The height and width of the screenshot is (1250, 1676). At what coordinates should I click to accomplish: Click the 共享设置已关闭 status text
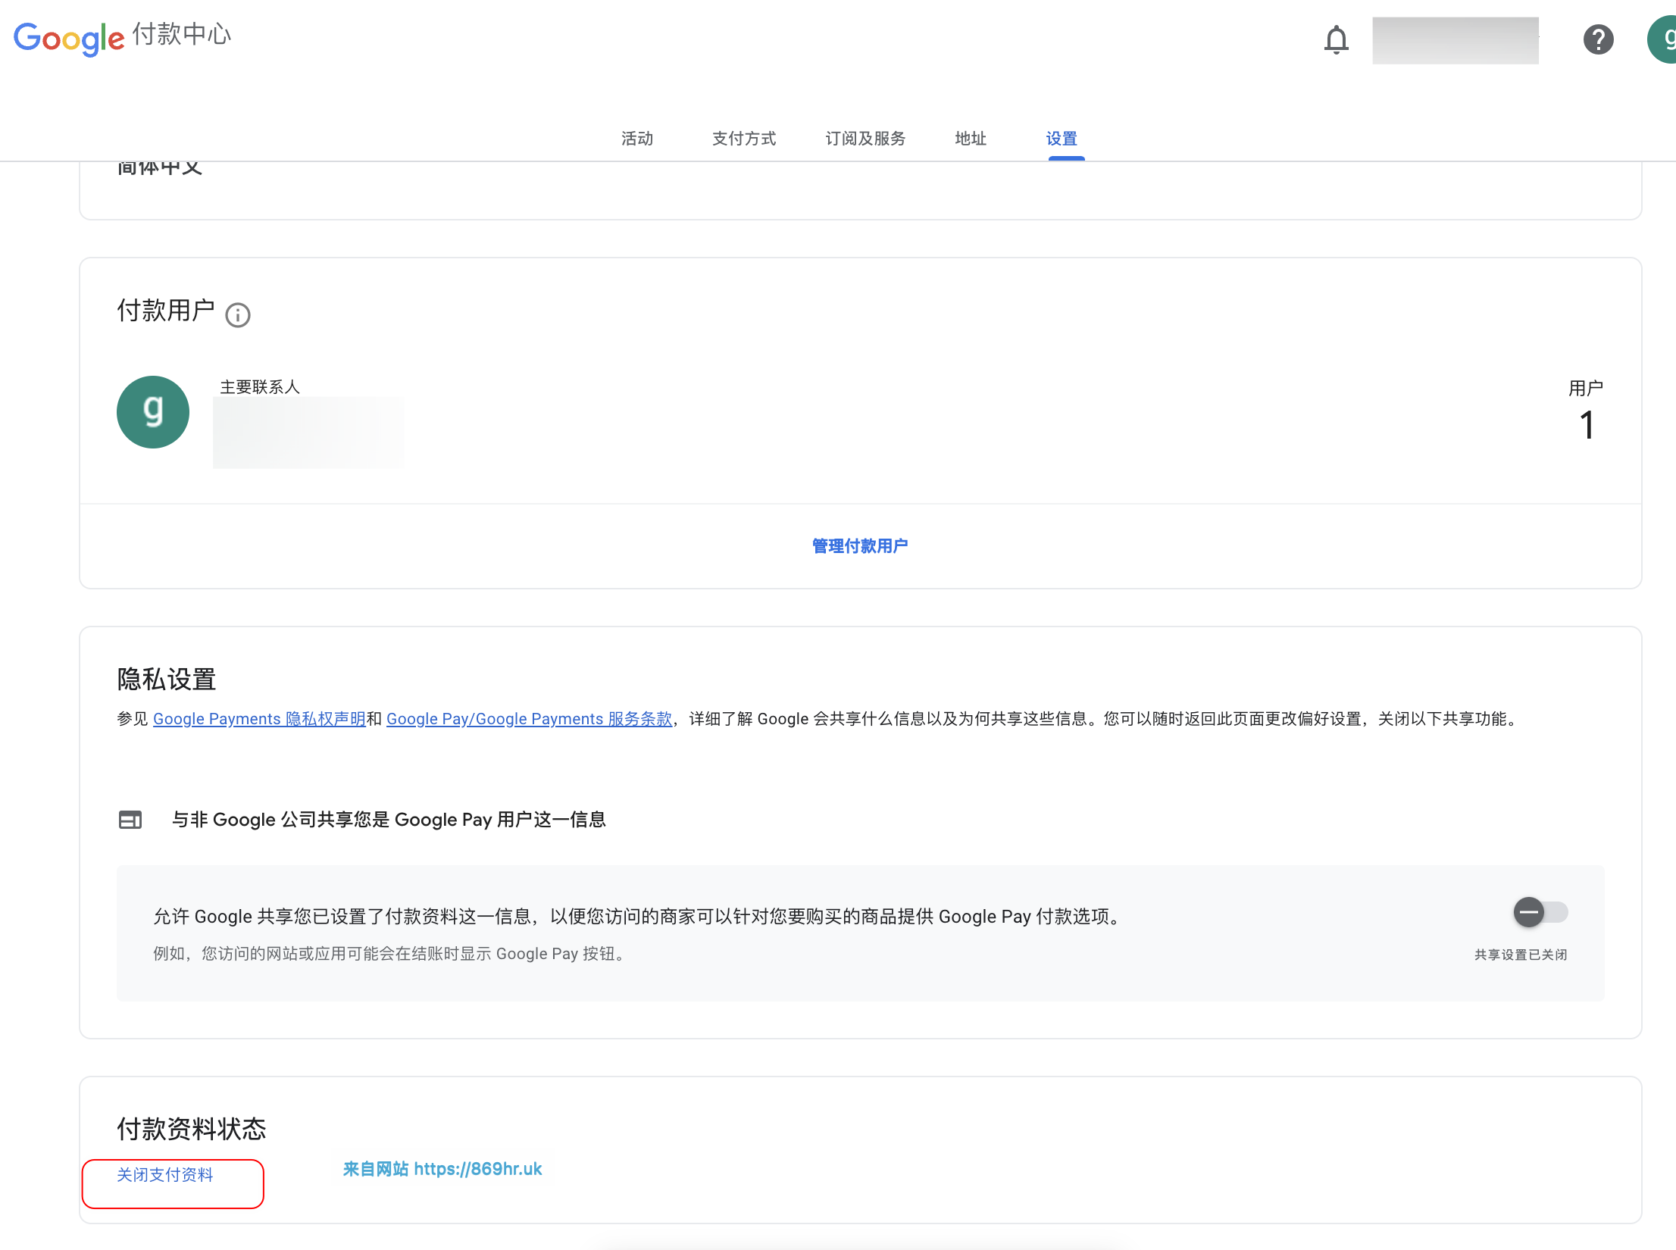1521,955
